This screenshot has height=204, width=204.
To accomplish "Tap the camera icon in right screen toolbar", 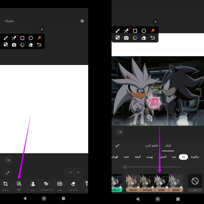I will tap(126, 38).
